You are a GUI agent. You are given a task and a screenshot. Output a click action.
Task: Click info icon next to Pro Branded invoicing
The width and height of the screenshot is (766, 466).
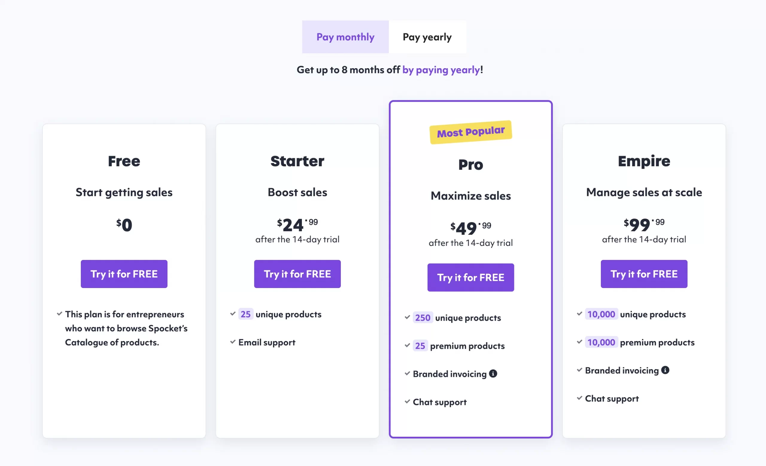point(493,373)
